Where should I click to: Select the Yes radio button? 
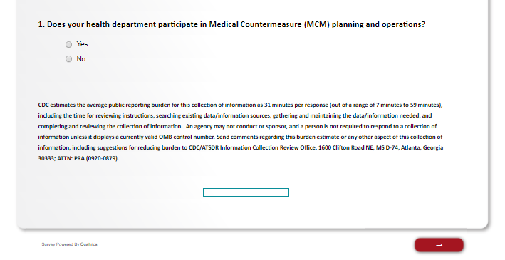(68, 44)
